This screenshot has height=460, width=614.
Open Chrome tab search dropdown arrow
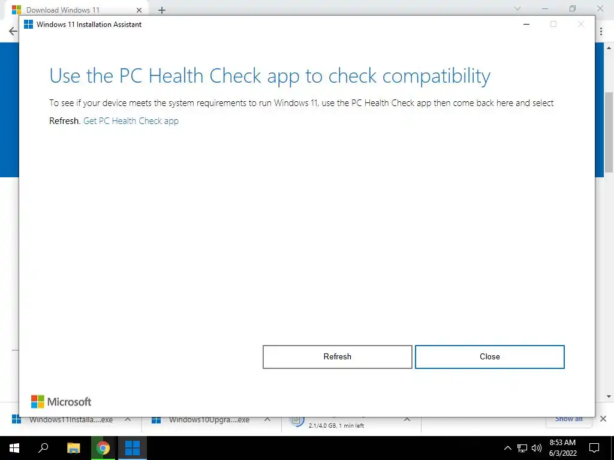517,8
